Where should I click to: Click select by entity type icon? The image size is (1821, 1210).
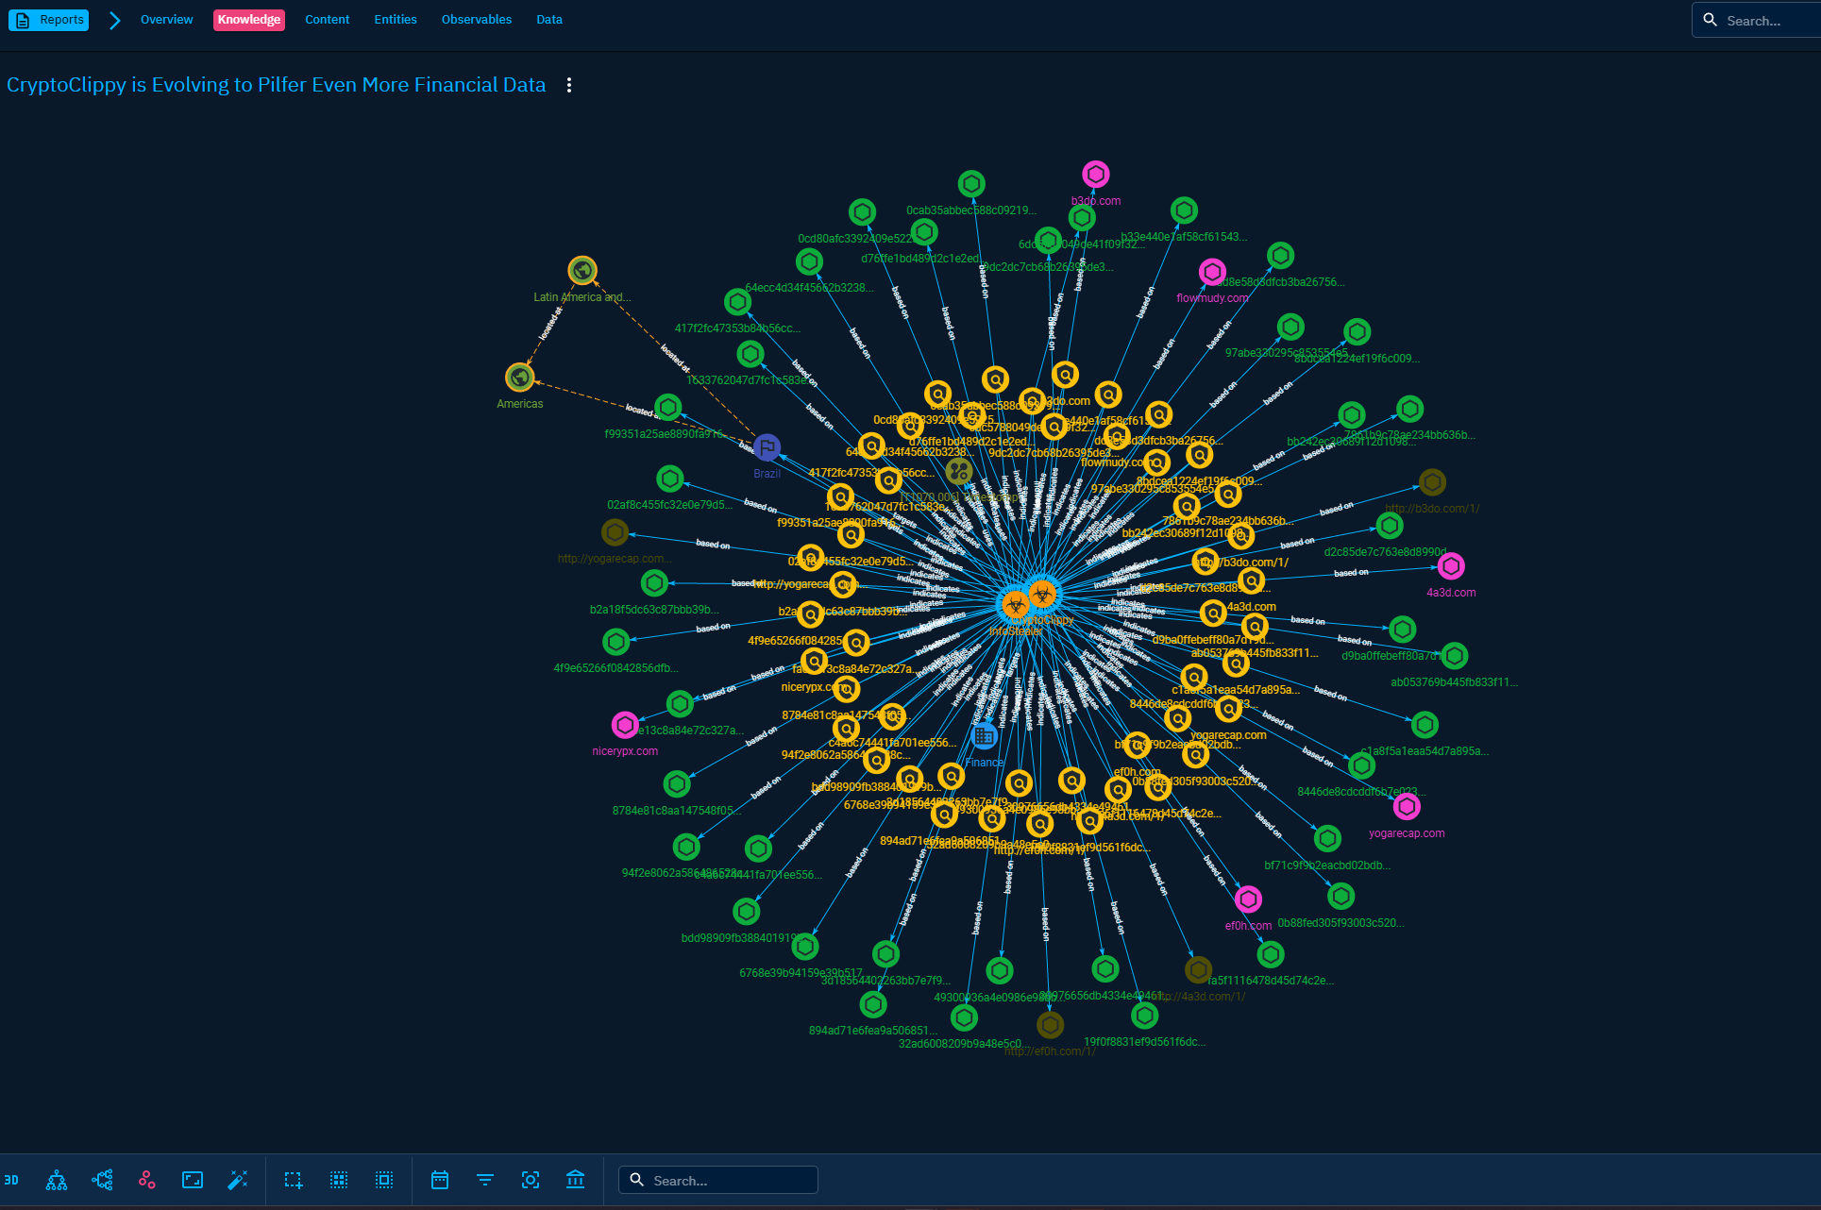point(339,1180)
